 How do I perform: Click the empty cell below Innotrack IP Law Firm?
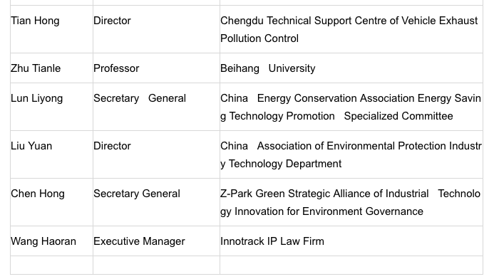click(x=351, y=265)
